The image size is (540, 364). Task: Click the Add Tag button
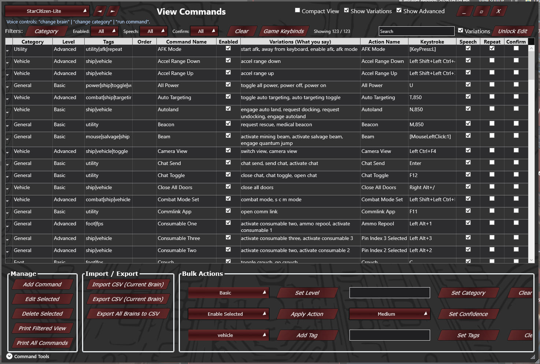[x=307, y=335]
